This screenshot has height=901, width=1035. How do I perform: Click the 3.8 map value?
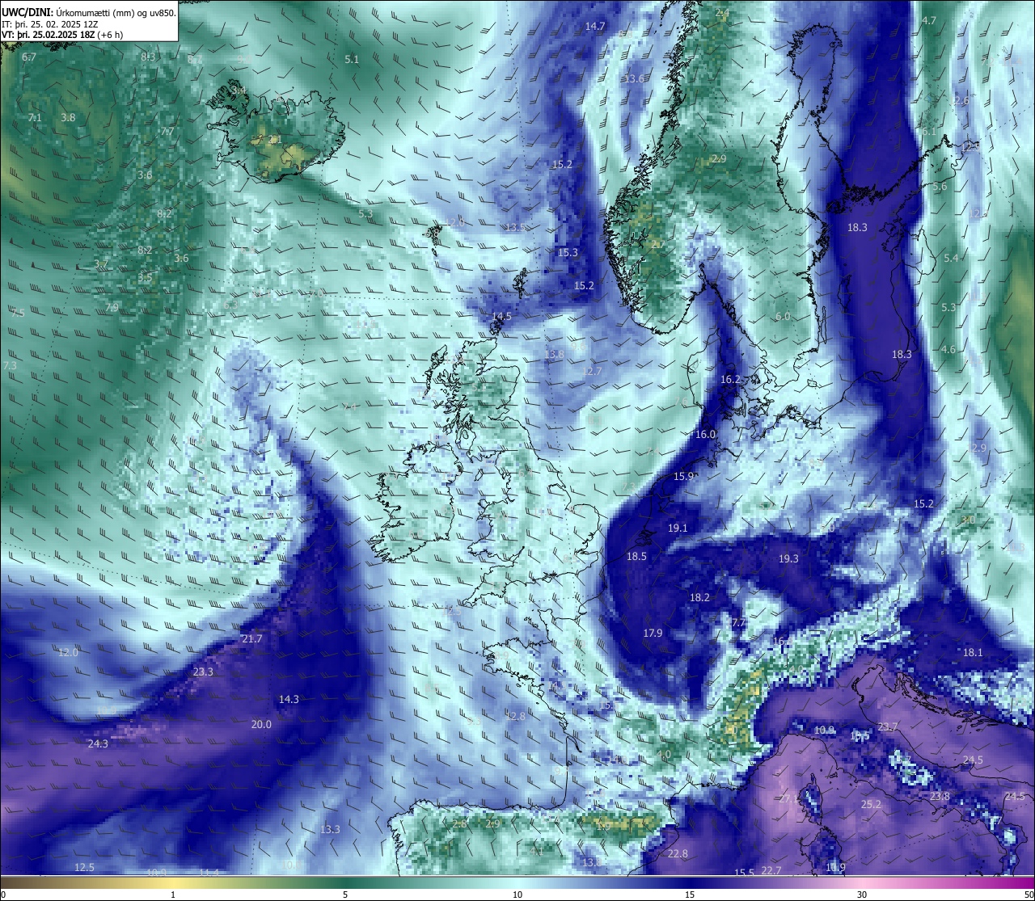point(68,117)
